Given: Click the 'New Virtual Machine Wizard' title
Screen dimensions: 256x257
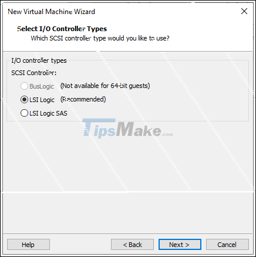Looking at the screenshot, I should click(x=51, y=12).
